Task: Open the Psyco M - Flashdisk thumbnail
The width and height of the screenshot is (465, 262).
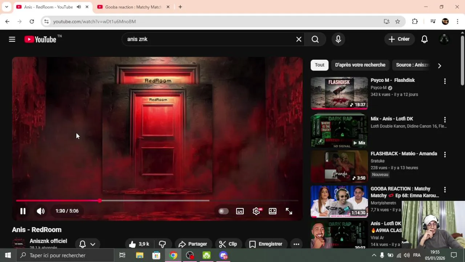Action: click(x=339, y=93)
